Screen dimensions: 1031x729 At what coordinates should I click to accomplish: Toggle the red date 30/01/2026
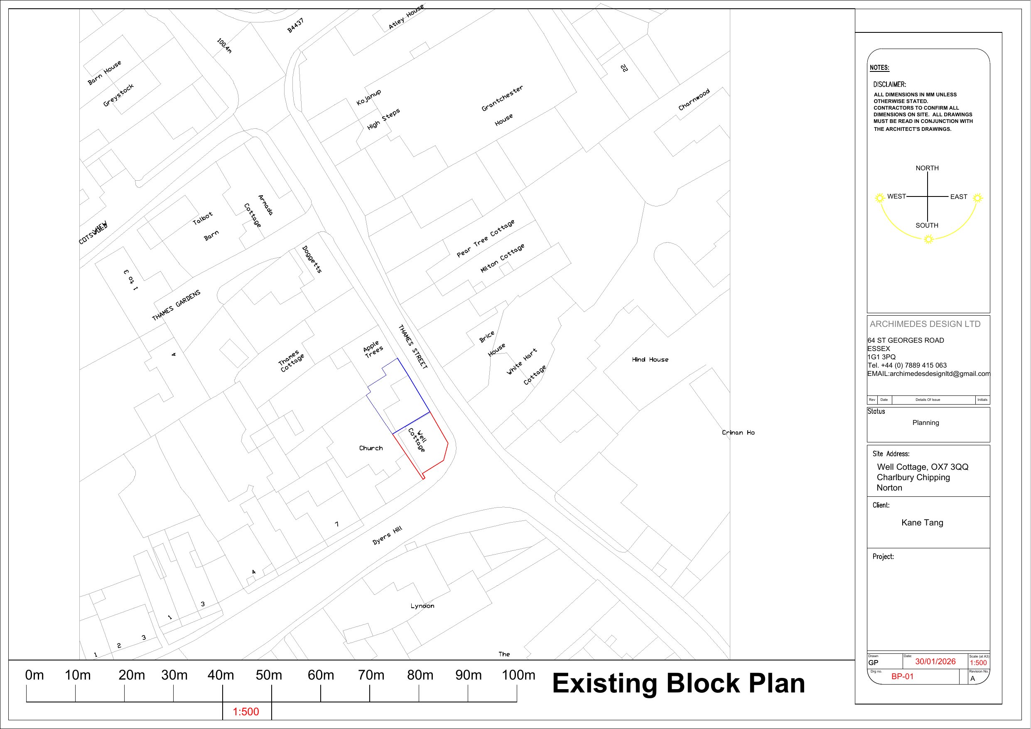[x=936, y=662]
